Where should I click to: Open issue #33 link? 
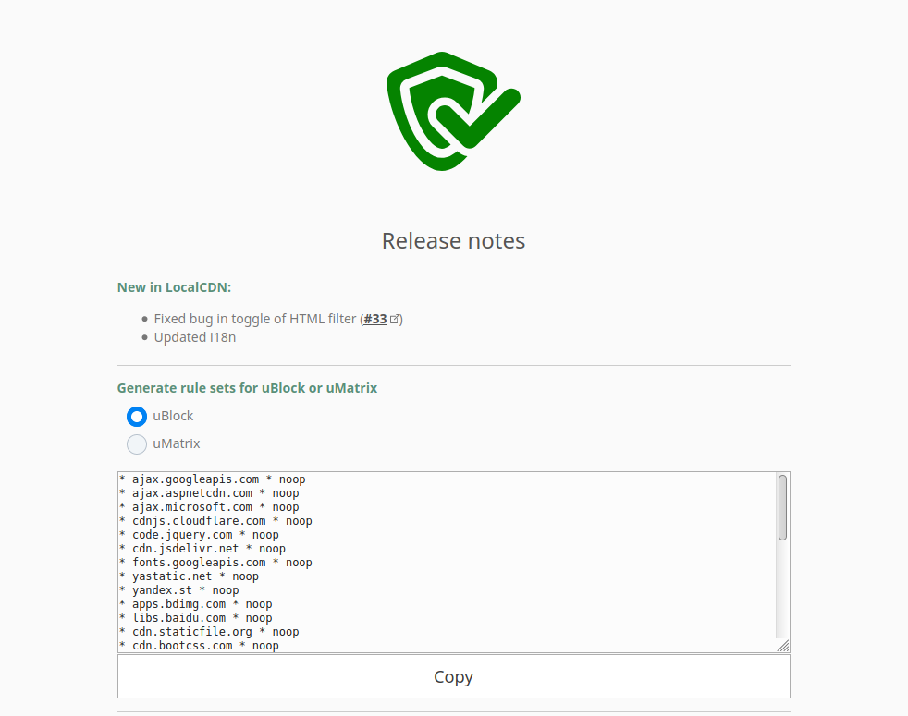coord(375,319)
